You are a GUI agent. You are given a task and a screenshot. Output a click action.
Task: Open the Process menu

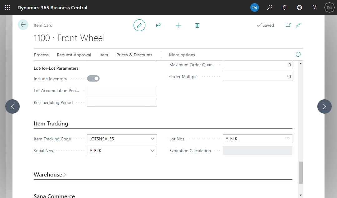[x=41, y=55]
